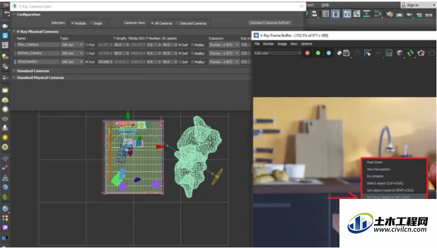Click the Toggle Ribbon icon in main toolbar
Image resolution: width=437 pixels, height=248 pixels.
[347, 14]
